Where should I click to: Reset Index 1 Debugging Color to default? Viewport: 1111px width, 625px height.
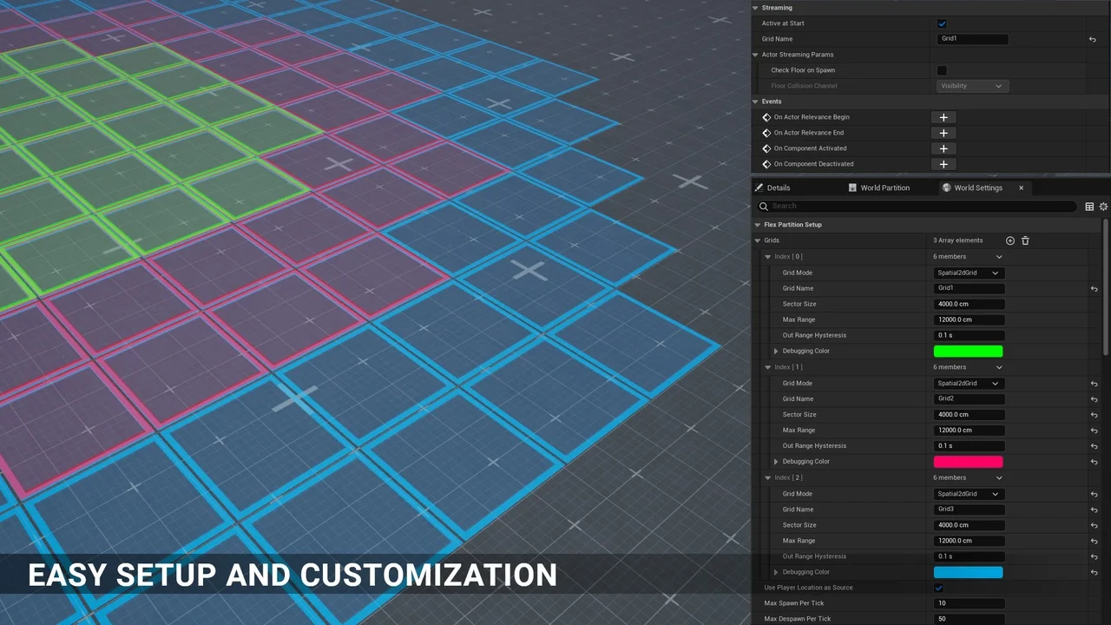pyautogui.click(x=1094, y=462)
